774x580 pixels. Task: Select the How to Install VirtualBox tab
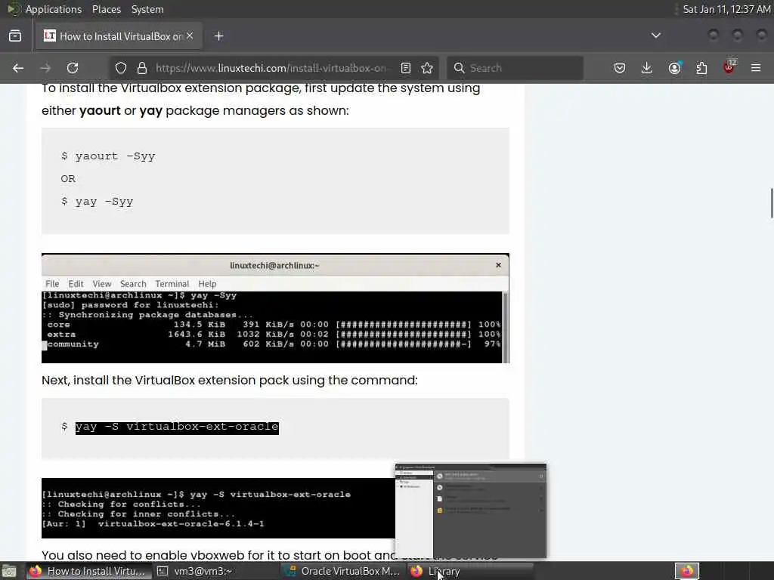pos(119,36)
